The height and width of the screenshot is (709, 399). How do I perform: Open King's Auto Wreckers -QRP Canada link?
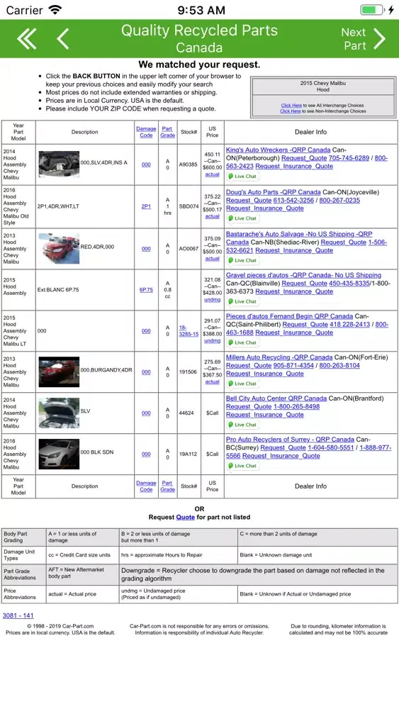[278, 150]
